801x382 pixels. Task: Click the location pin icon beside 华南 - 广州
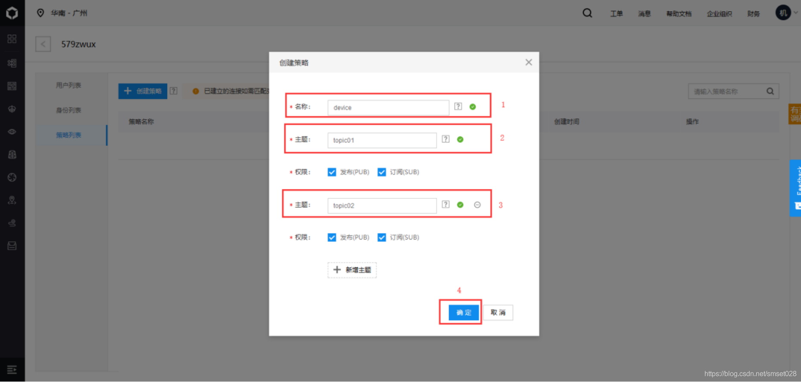[x=41, y=13]
